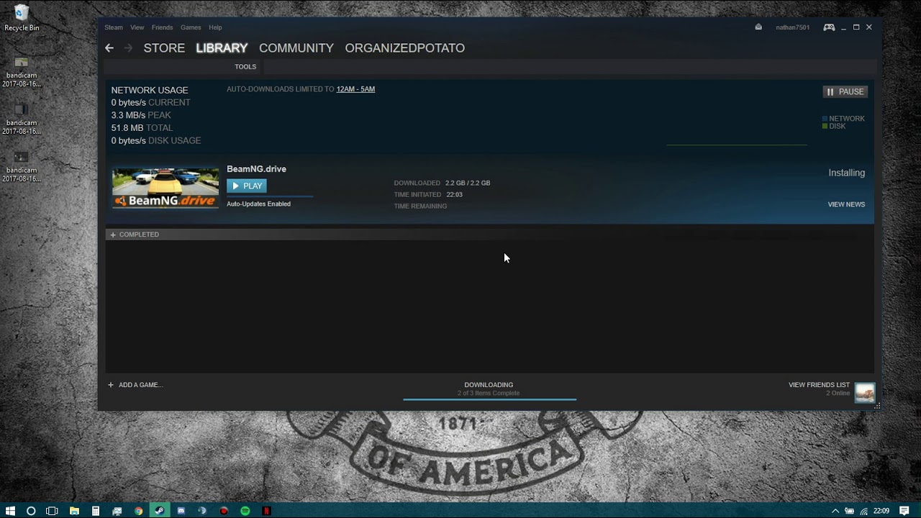
Task: Launch Calculator from the taskbar
Action: (95, 511)
